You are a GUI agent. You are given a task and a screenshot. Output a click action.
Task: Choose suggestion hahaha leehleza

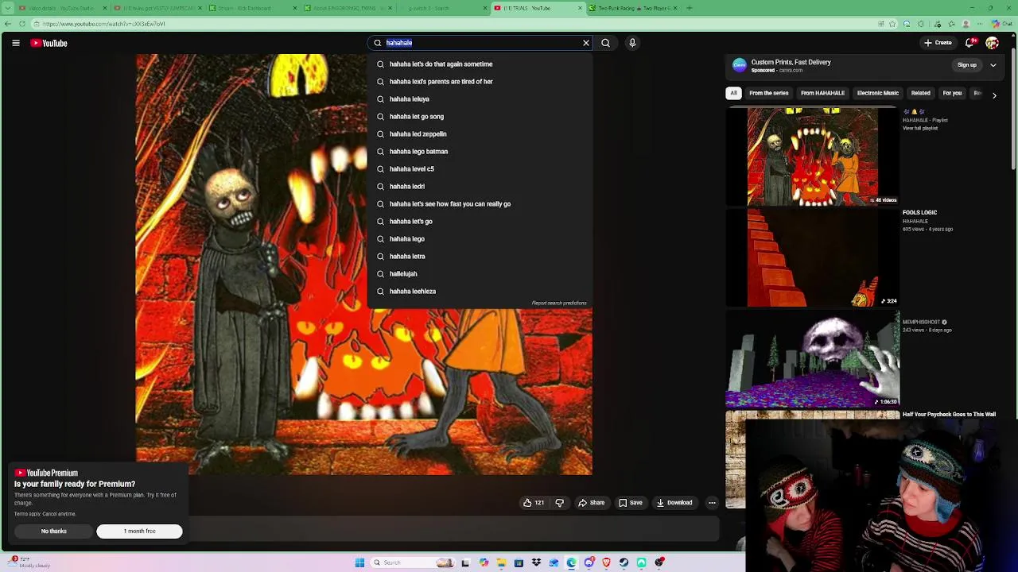pos(480,292)
